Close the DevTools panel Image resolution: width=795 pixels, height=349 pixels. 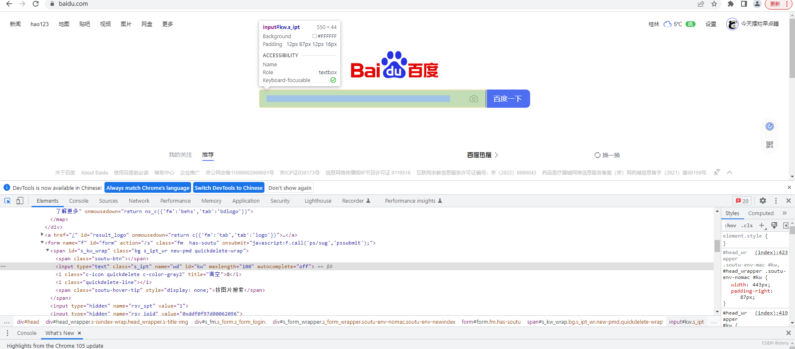[788, 201]
